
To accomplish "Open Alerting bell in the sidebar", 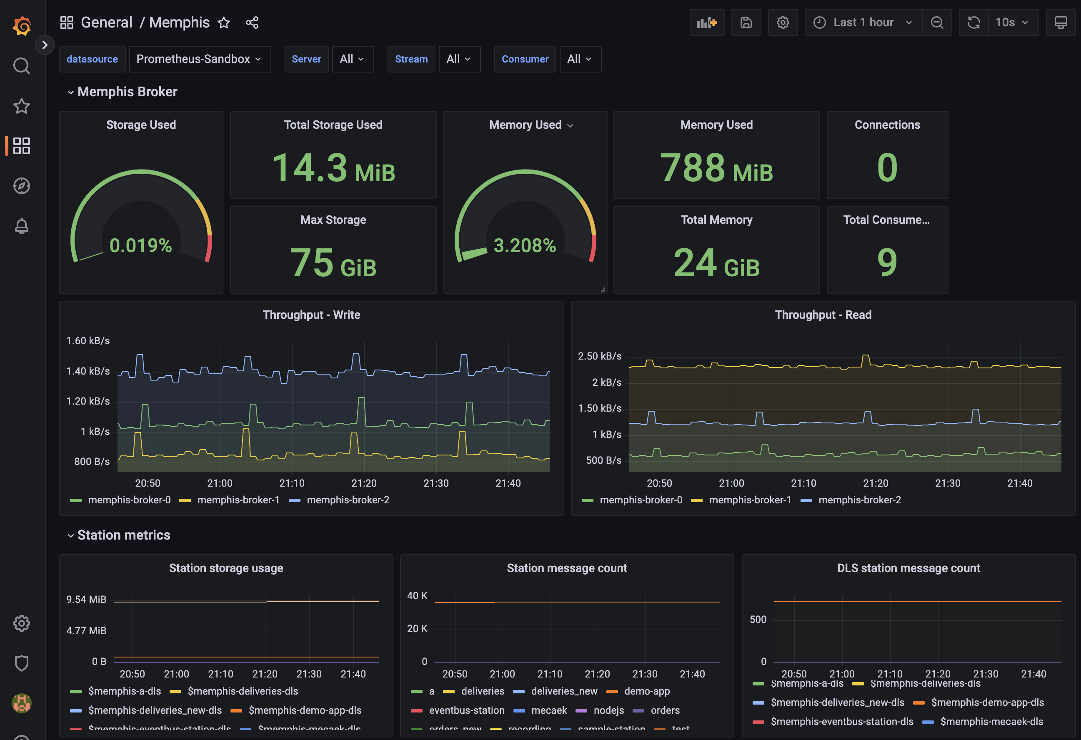I will (x=21, y=226).
